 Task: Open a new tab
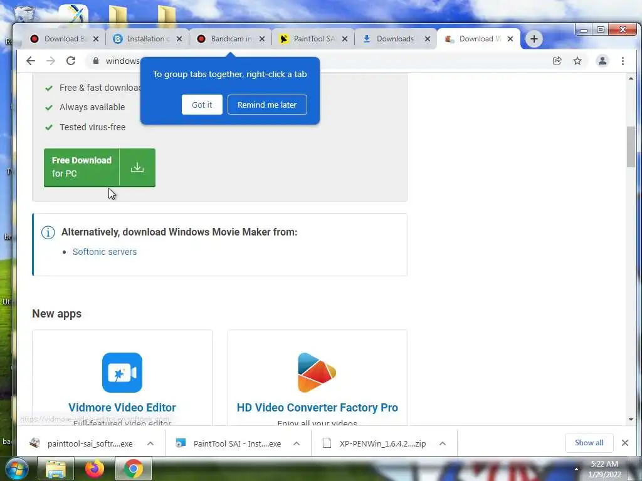[x=534, y=39]
